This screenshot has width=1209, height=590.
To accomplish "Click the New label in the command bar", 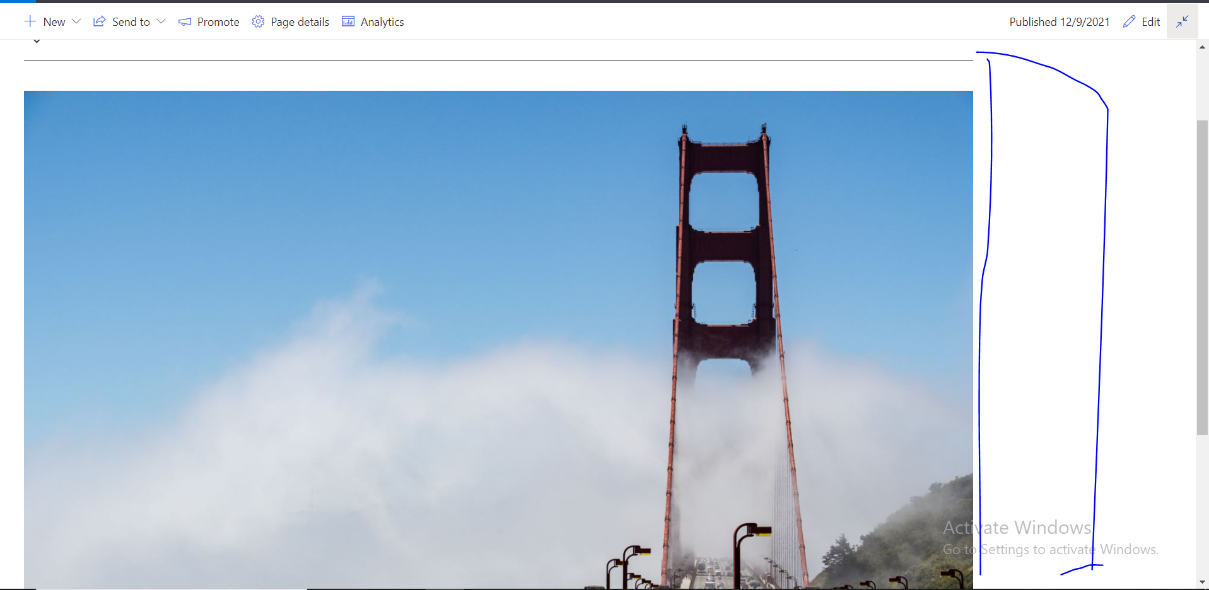I will point(54,22).
